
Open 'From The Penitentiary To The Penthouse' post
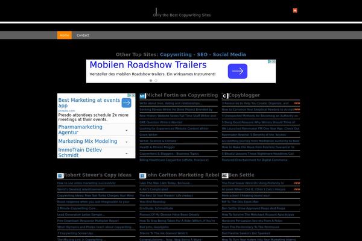[x=251, y=227]
